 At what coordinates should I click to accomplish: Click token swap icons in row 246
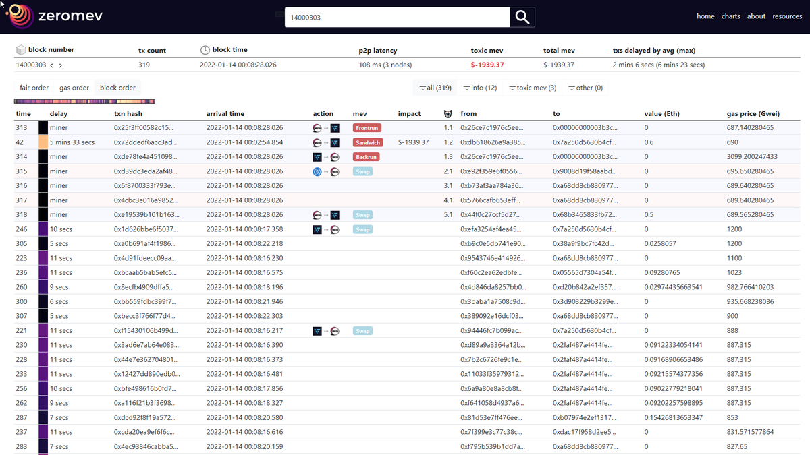click(325, 230)
